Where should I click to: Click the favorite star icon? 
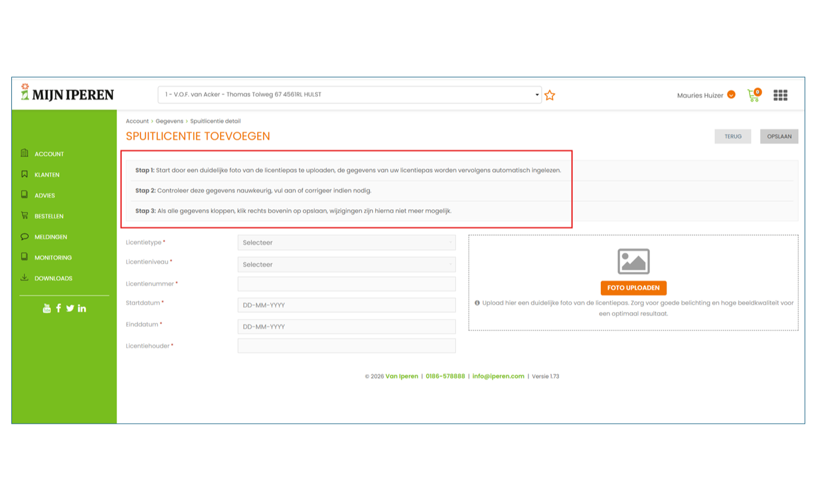[549, 95]
